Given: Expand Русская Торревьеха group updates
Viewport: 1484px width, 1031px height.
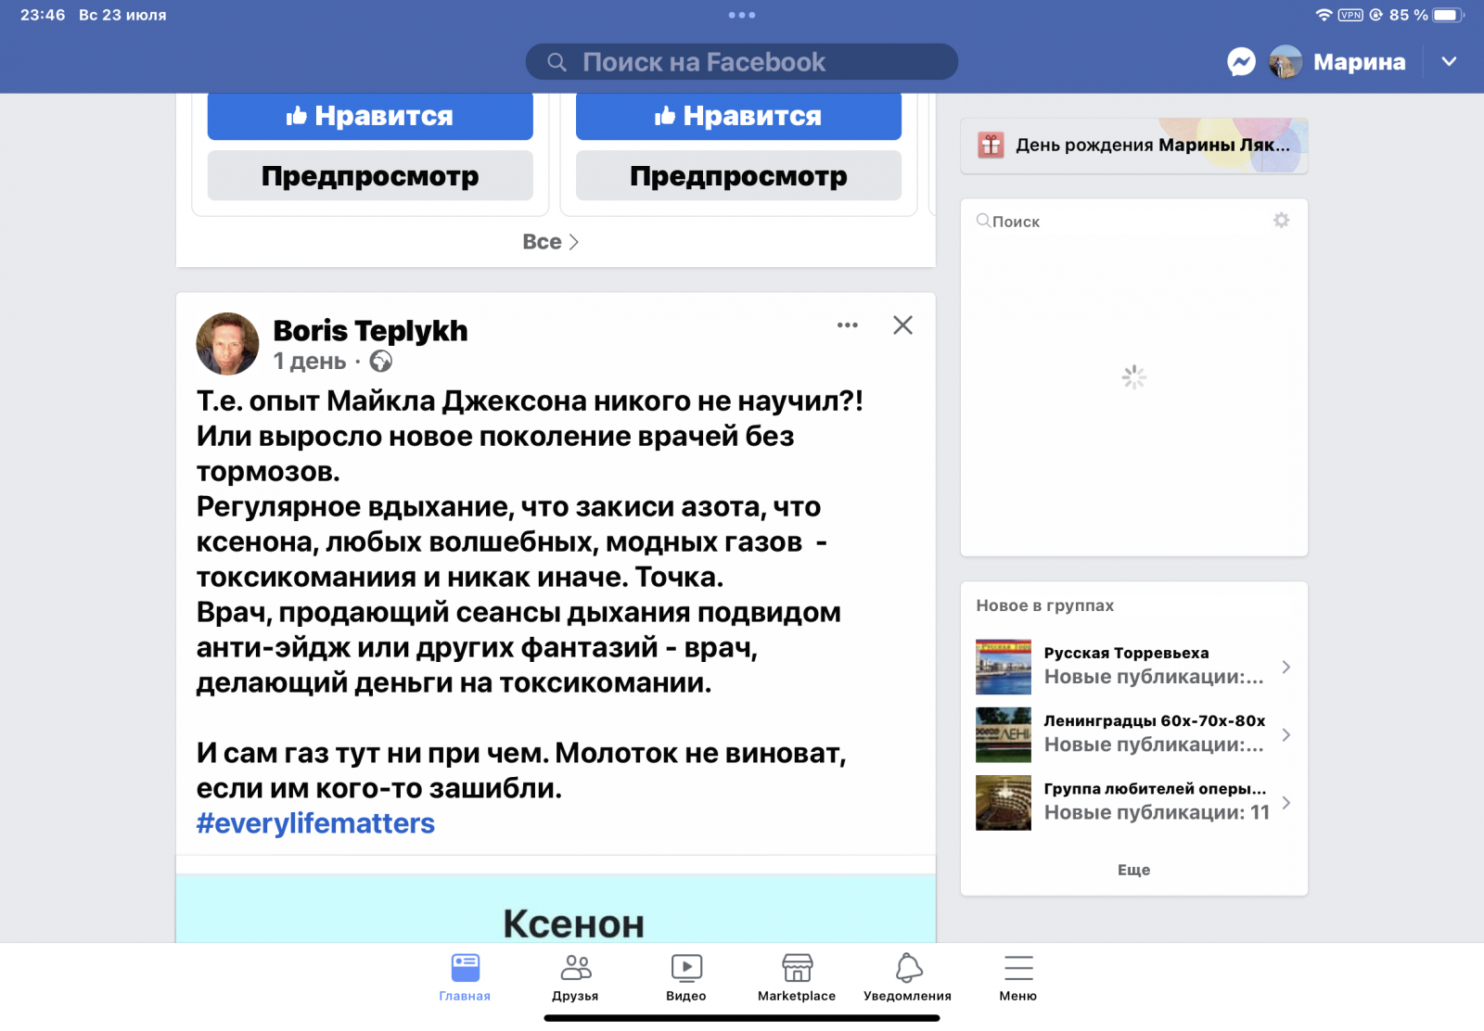Looking at the screenshot, I should 1286,667.
